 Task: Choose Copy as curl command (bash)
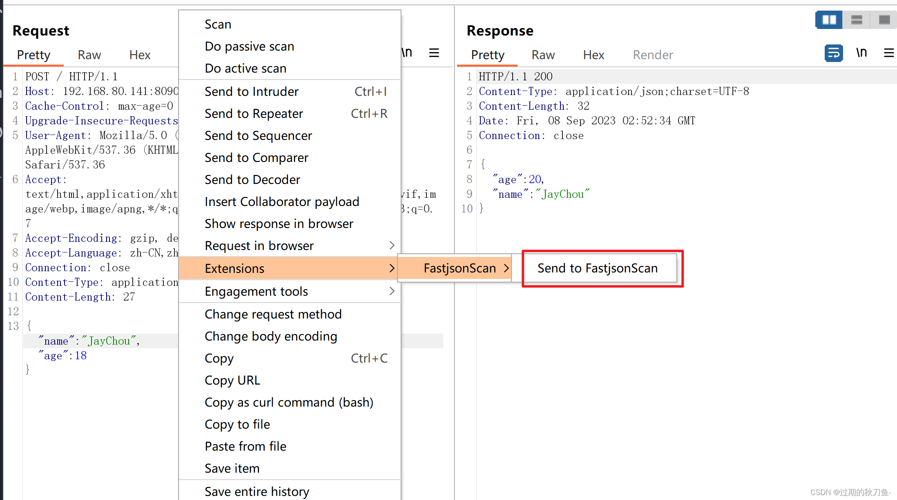tap(290, 403)
